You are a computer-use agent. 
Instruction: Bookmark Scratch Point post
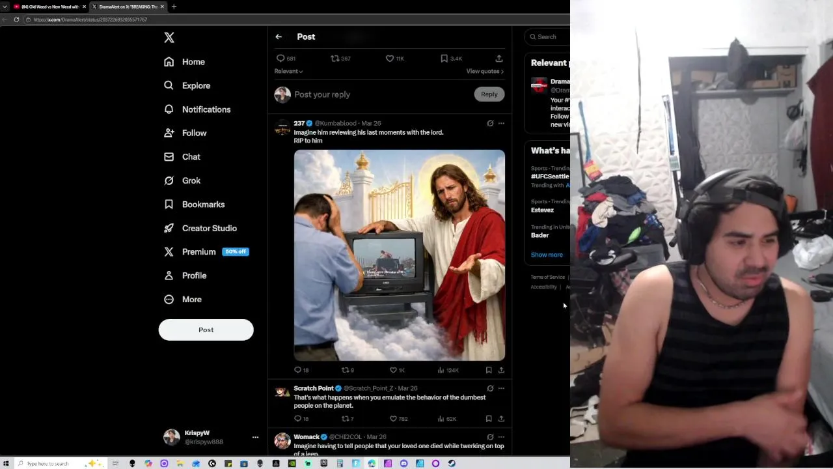coord(489,419)
